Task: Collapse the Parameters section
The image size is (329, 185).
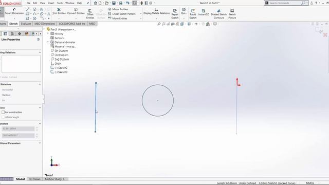Action: coord(40,123)
